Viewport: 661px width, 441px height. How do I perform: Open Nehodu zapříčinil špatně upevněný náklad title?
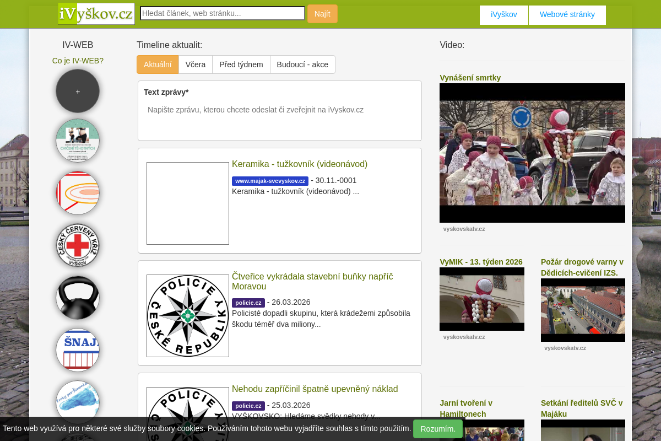coord(315,389)
